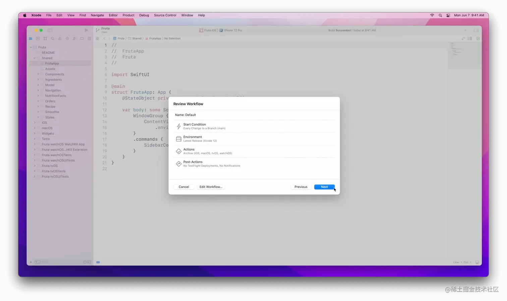
Task: Open the Debug menu
Action: click(x=144, y=15)
